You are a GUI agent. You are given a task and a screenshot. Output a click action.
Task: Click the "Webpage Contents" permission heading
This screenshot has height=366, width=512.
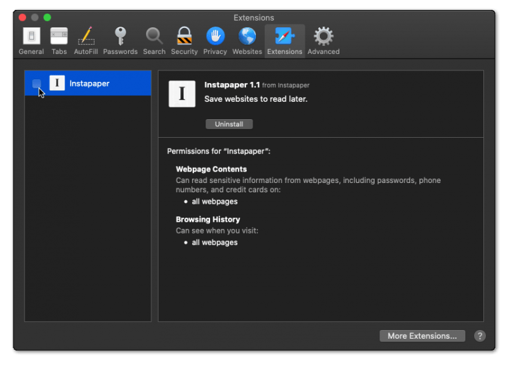coord(211,169)
